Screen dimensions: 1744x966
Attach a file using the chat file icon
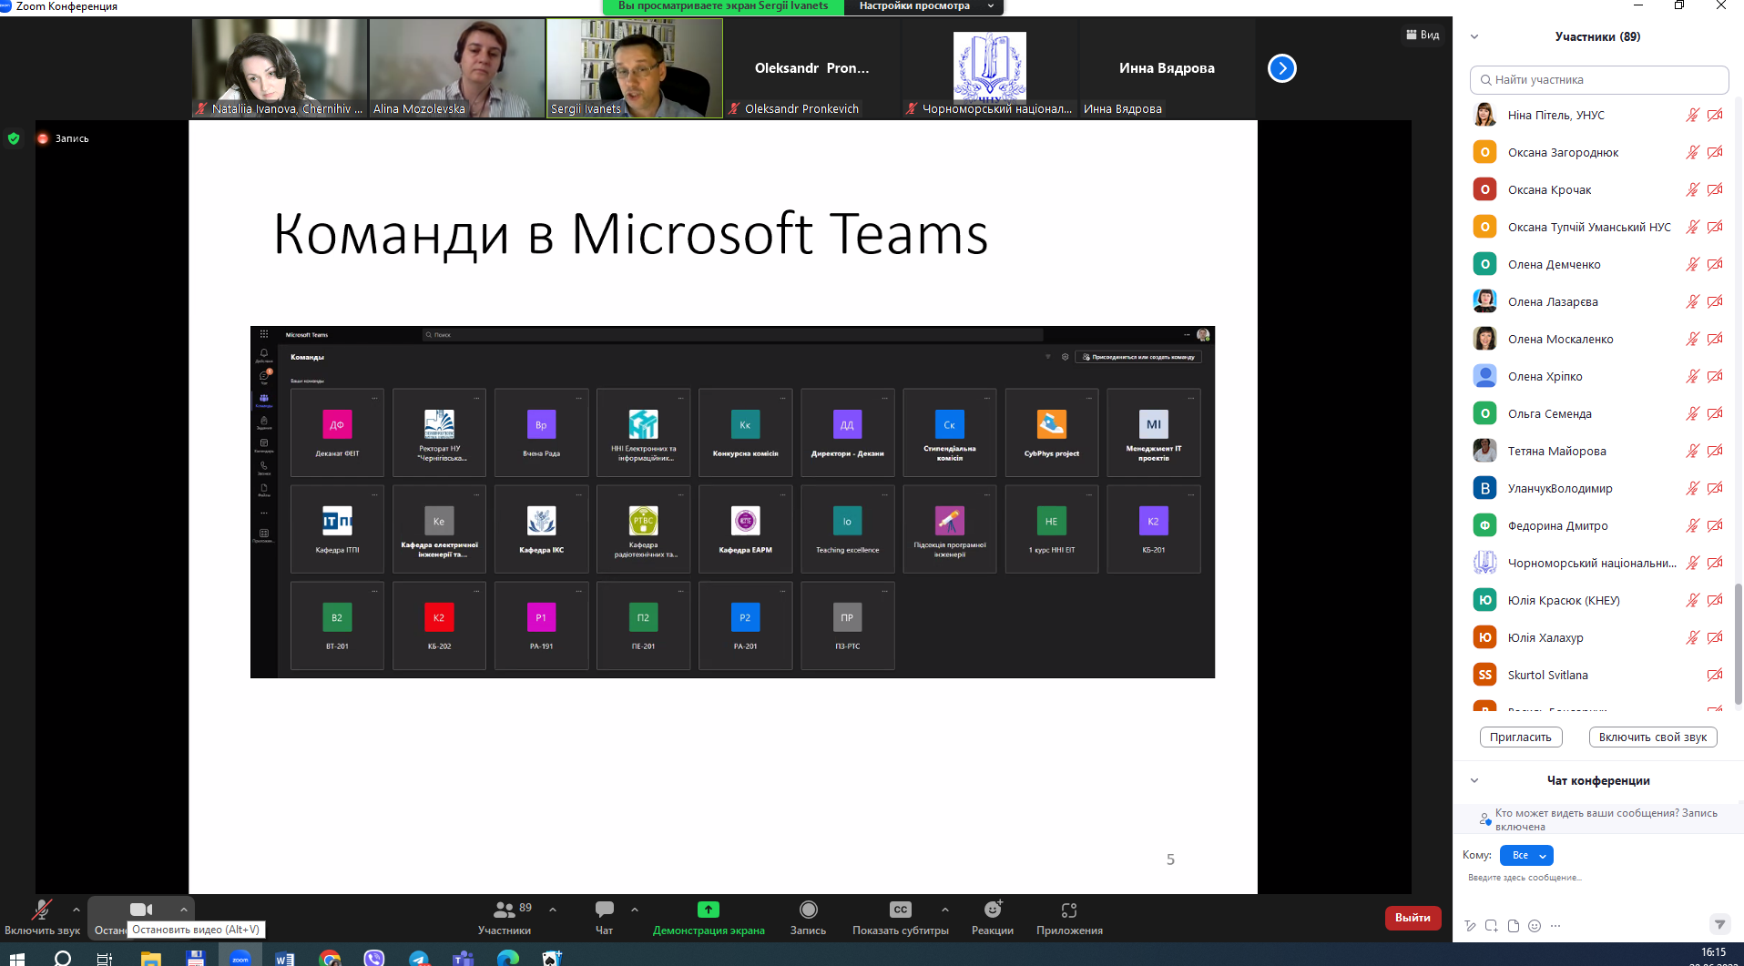pyautogui.click(x=1513, y=926)
